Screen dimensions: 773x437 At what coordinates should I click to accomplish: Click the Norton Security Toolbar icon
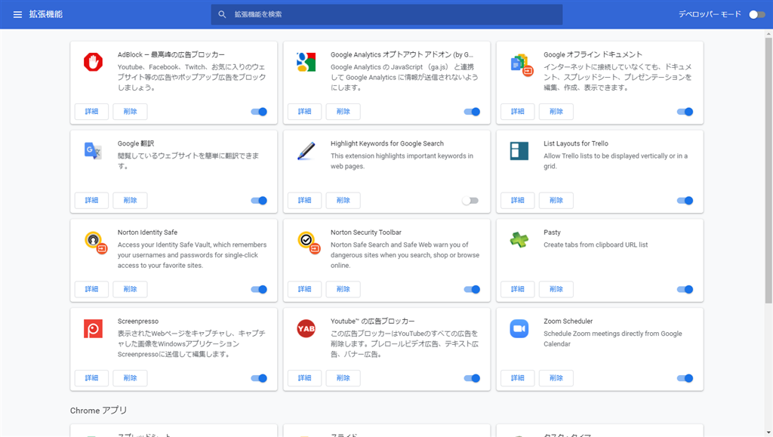309,242
